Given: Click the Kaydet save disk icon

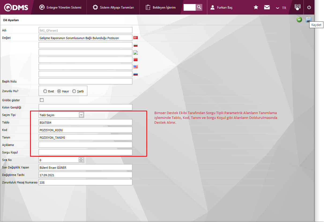Looking at the screenshot, I should pyautogui.click(x=308, y=20).
